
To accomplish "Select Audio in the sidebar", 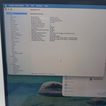I will click(12, 19).
